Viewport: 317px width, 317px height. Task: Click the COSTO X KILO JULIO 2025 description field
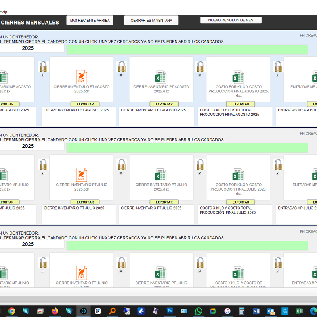click(x=235, y=215)
